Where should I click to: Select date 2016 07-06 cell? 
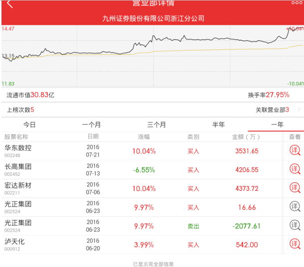[x=93, y=188]
